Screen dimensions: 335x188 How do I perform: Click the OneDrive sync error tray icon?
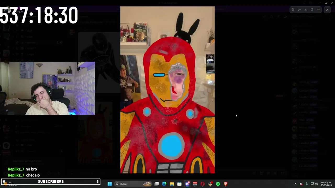[x=301, y=184]
